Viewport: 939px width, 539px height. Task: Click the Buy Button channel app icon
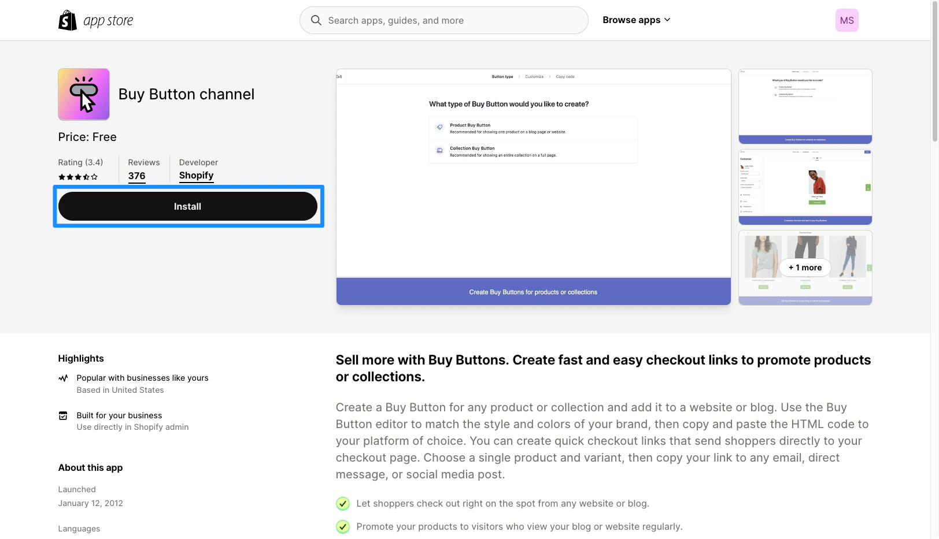pos(83,94)
